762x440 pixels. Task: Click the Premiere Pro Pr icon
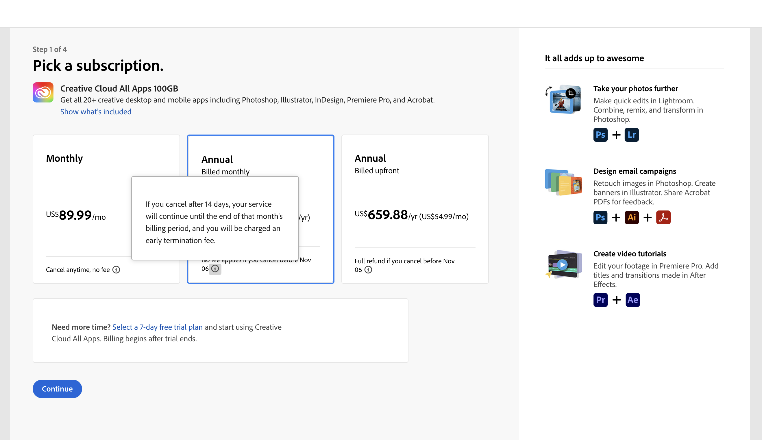[600, 300]
